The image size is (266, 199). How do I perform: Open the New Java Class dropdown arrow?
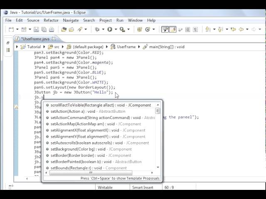(x=154, y=29)
